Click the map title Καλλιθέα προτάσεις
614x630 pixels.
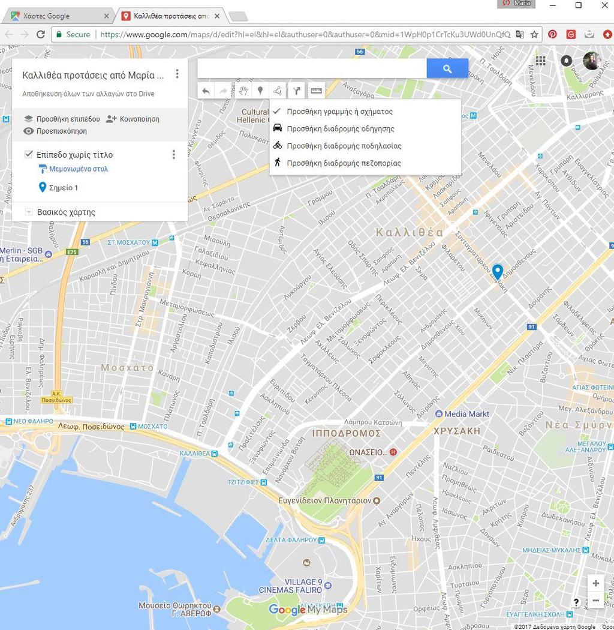coord(93,75)
